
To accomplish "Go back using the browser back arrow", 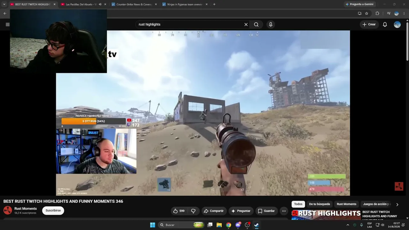I will (5, 13).
